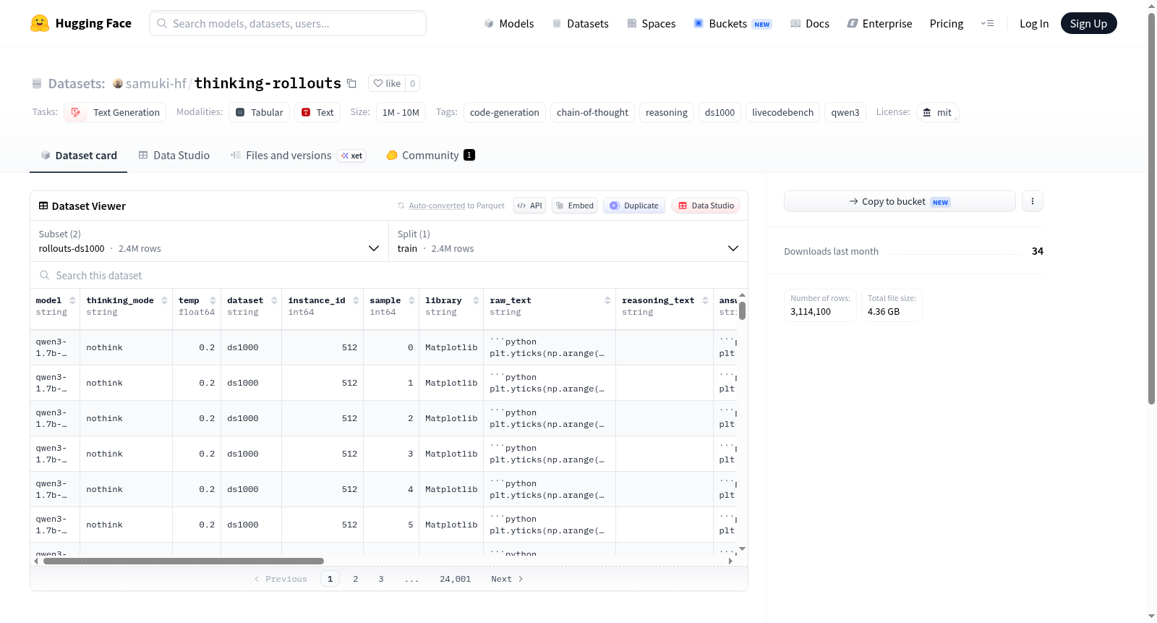Click the chain-of-thought tag
Screen dimensions: 1157x623
point(592,112)
